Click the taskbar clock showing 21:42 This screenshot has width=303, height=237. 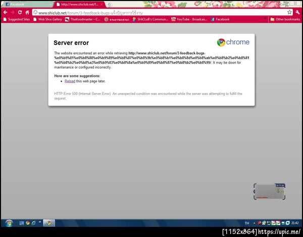point(295,223)
